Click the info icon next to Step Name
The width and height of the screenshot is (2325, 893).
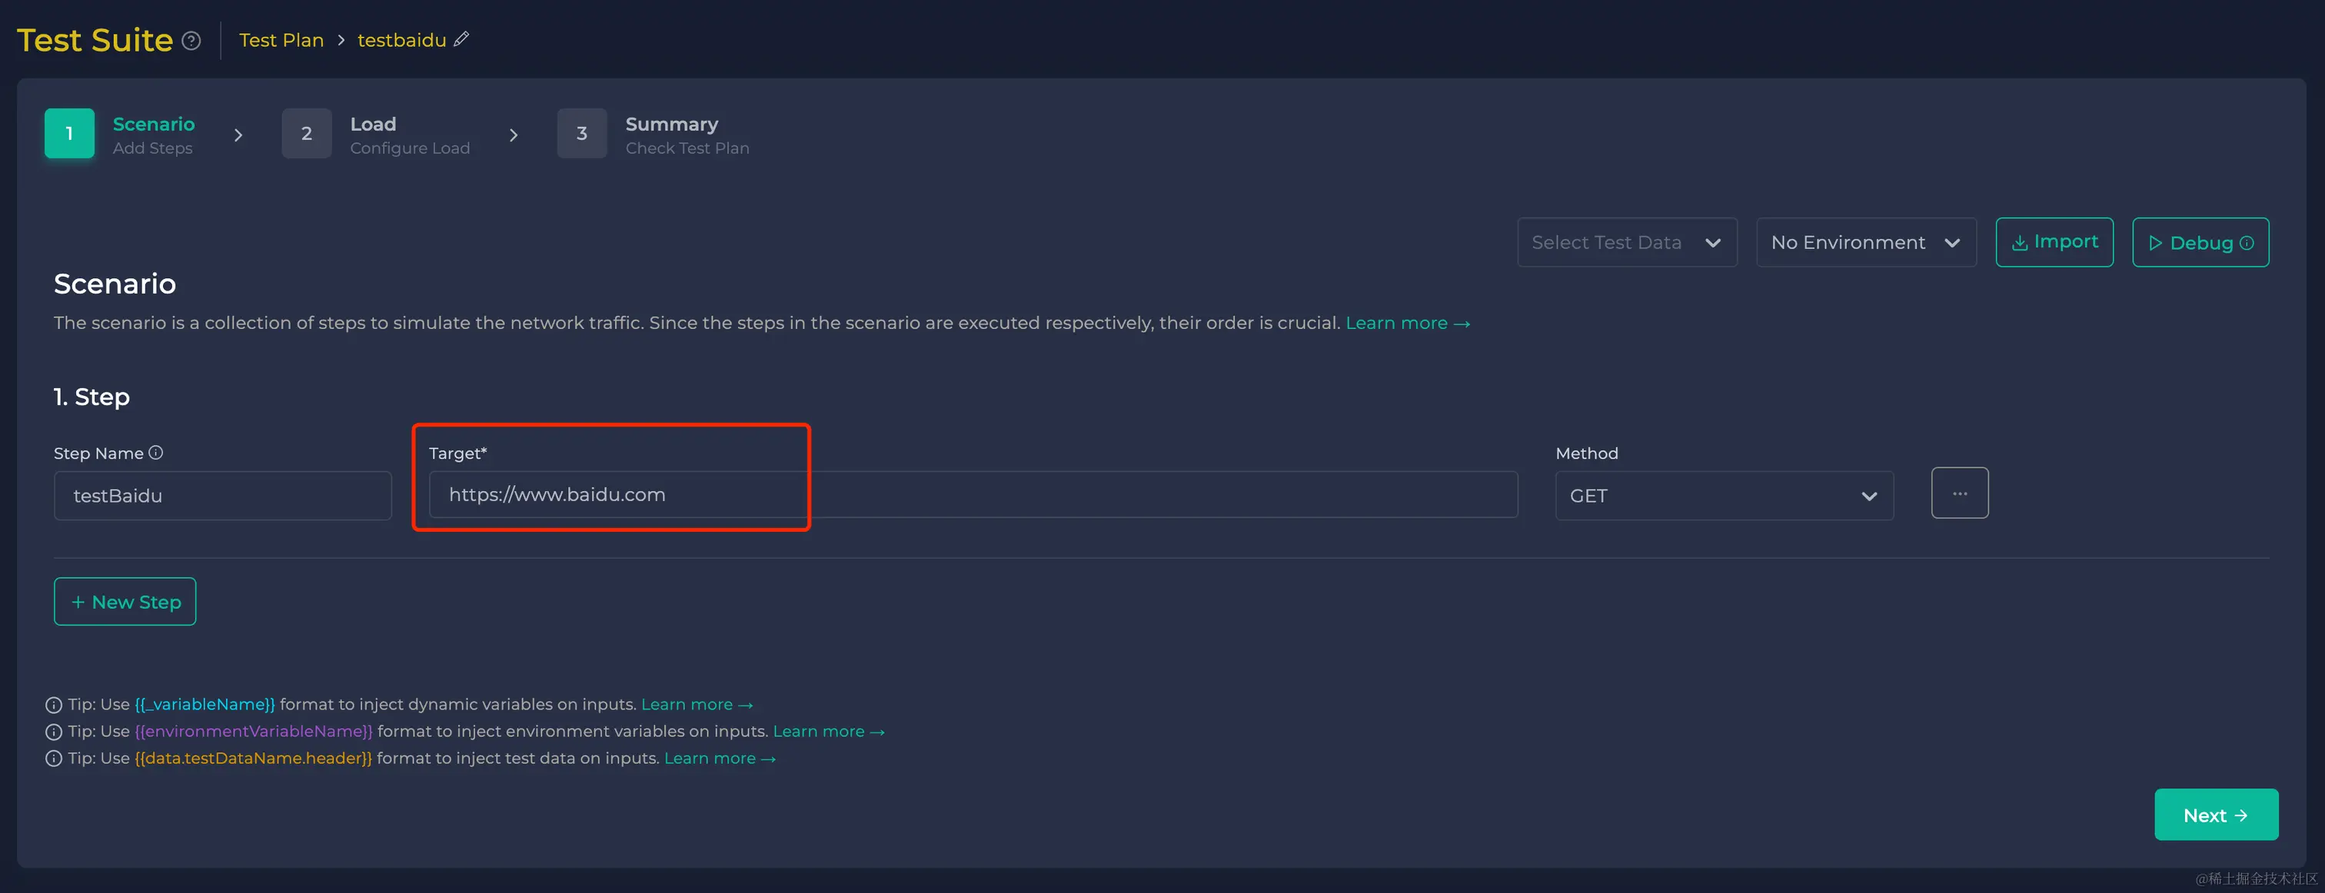click(x=156, y=453)
